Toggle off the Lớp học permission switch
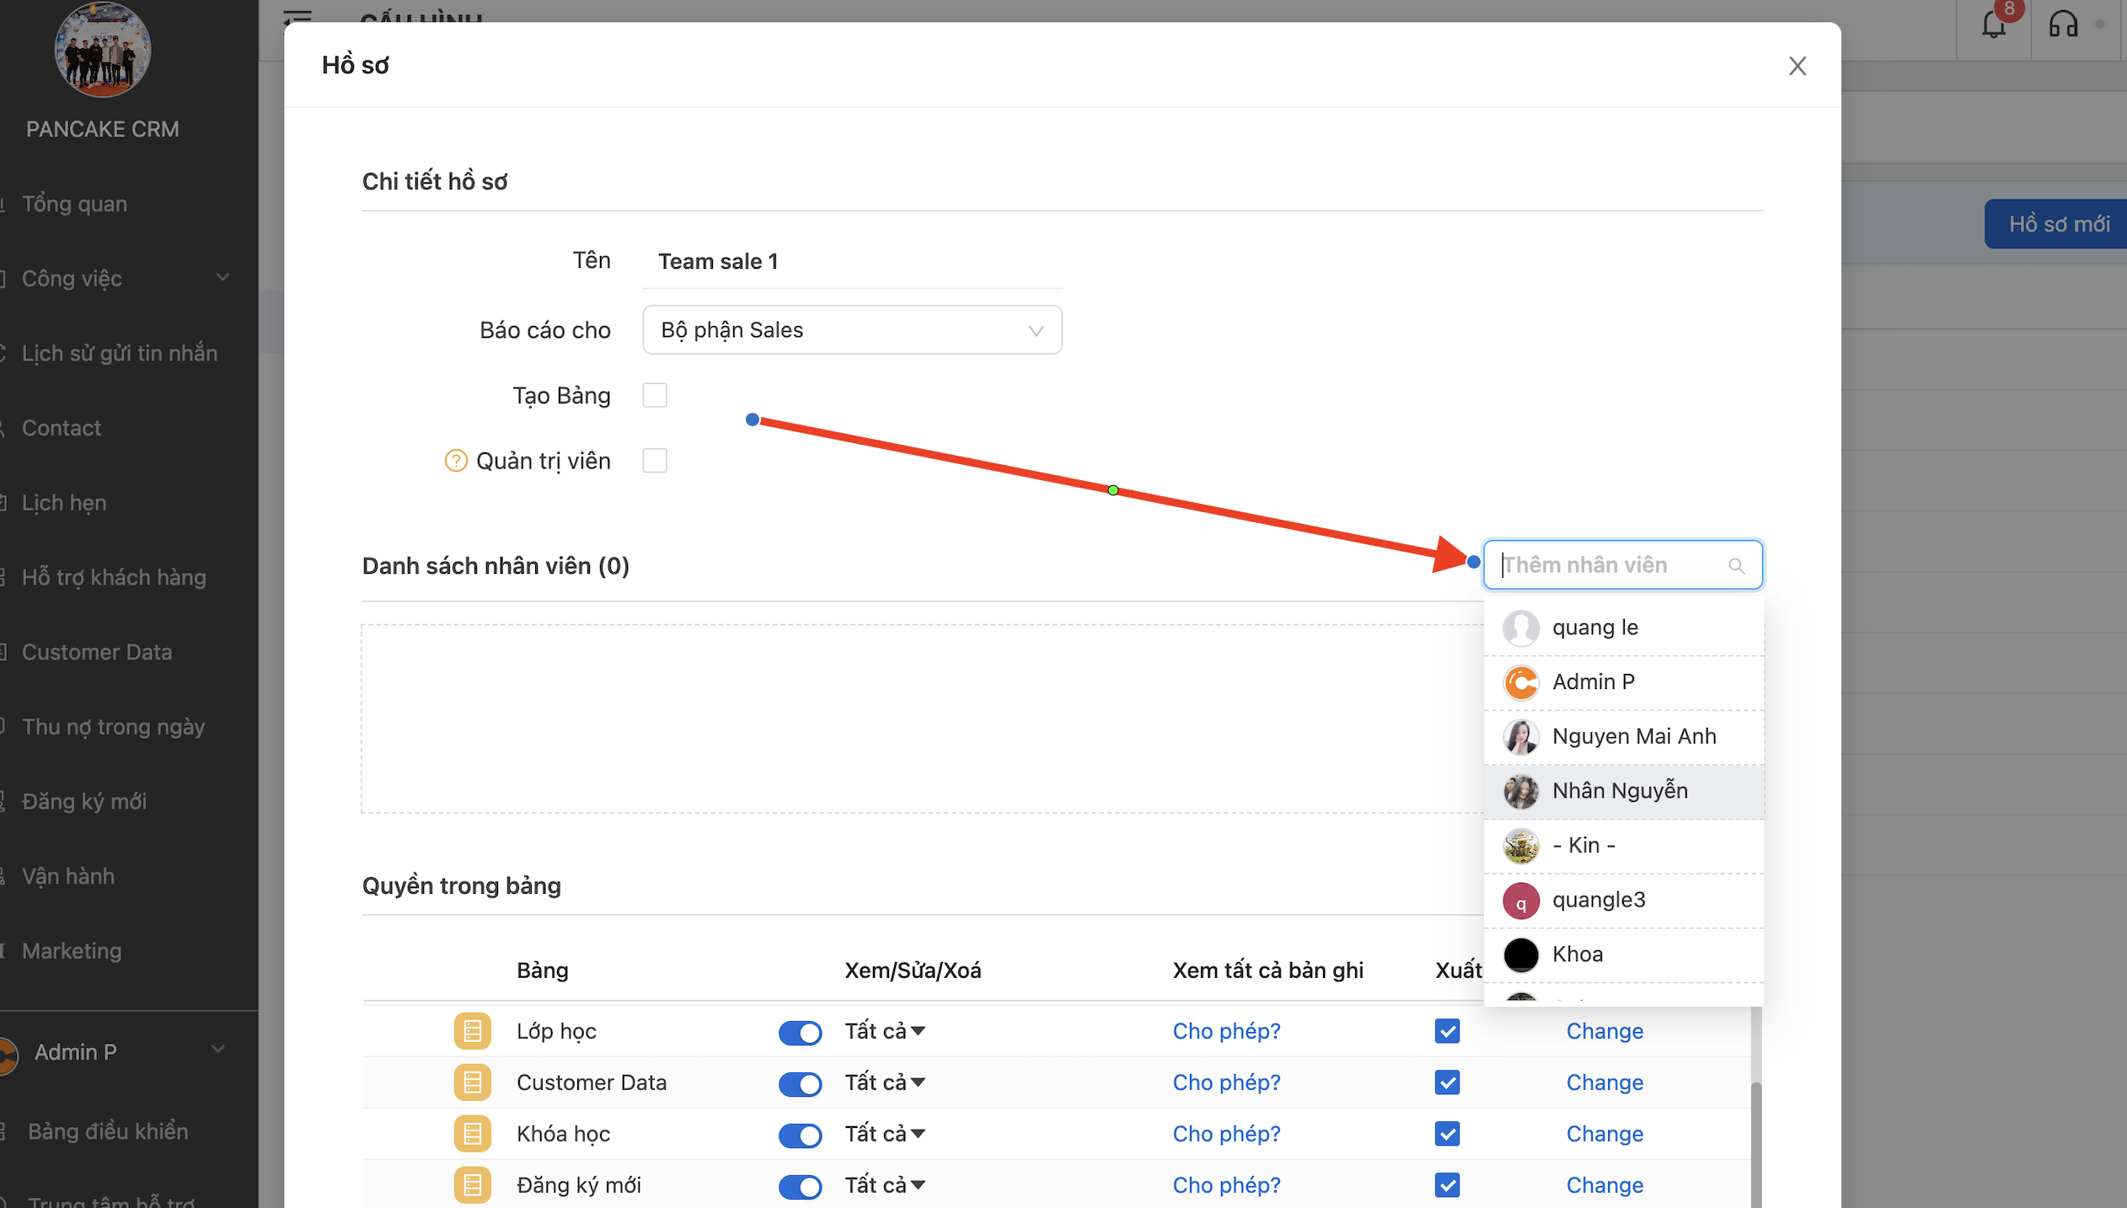This screenshot has width=2127, height=1208. 800,1032
